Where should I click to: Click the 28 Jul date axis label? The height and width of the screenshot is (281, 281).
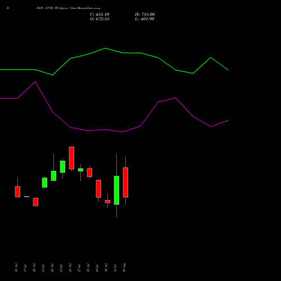click(88, 268)
